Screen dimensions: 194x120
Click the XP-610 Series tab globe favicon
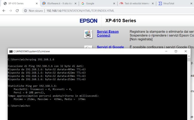(5, 4)
